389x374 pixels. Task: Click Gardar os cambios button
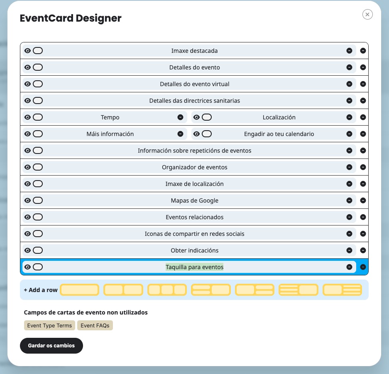click(51, 346)
